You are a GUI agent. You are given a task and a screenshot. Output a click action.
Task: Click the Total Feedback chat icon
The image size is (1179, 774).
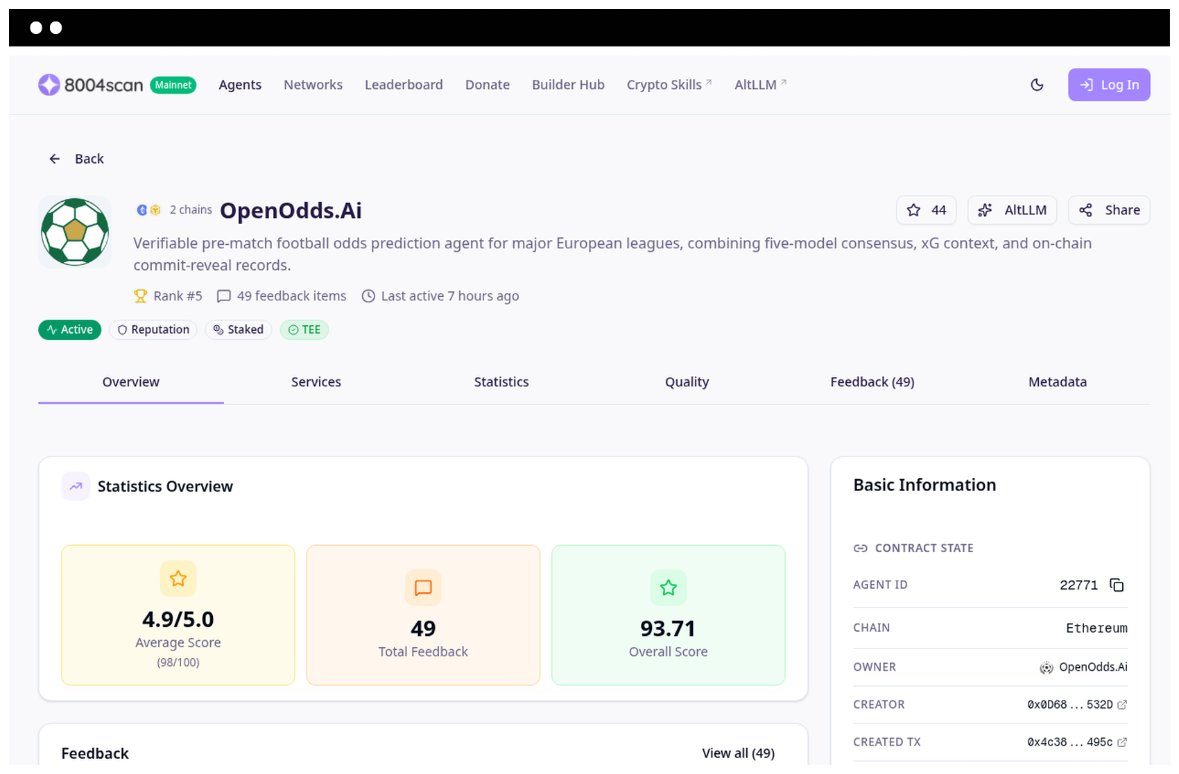pos(423,587)
